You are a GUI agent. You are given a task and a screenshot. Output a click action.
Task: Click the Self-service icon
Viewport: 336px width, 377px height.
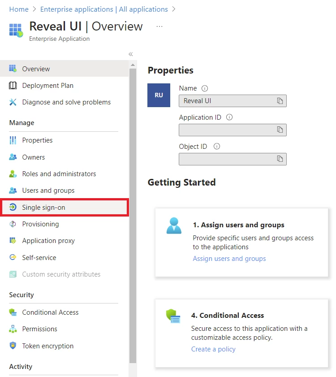coord(13,257)
